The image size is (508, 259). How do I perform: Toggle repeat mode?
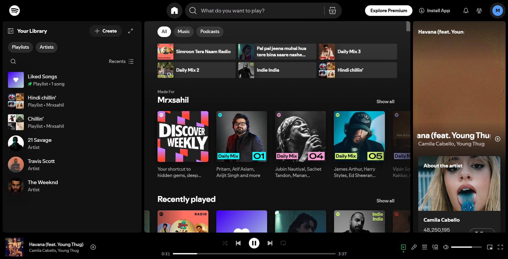283,243
